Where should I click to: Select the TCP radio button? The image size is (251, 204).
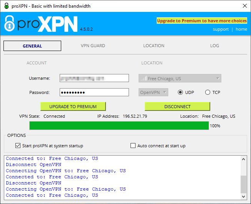[207, 92]
